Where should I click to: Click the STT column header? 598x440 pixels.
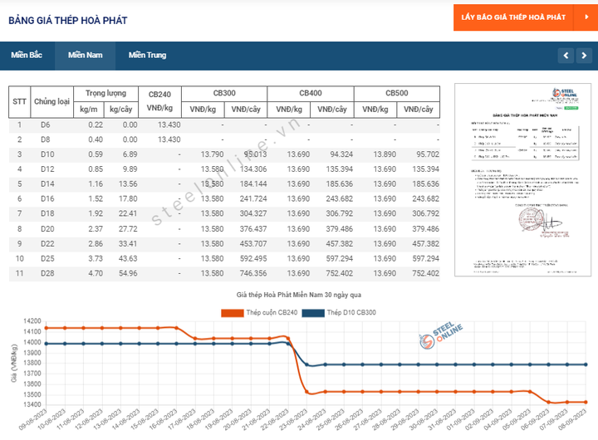pos(19,101)
